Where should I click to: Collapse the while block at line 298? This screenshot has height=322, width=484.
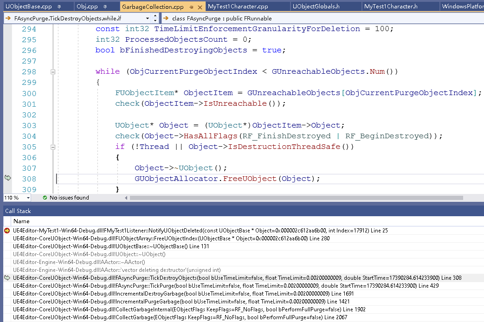[53, 72]
